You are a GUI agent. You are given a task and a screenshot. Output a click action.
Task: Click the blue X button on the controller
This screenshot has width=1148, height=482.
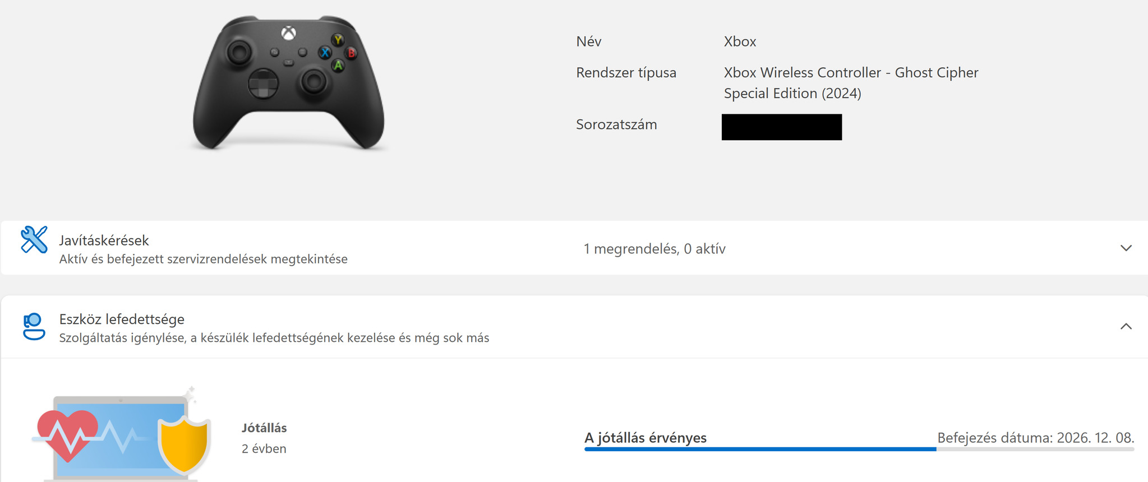pos(325,53)
